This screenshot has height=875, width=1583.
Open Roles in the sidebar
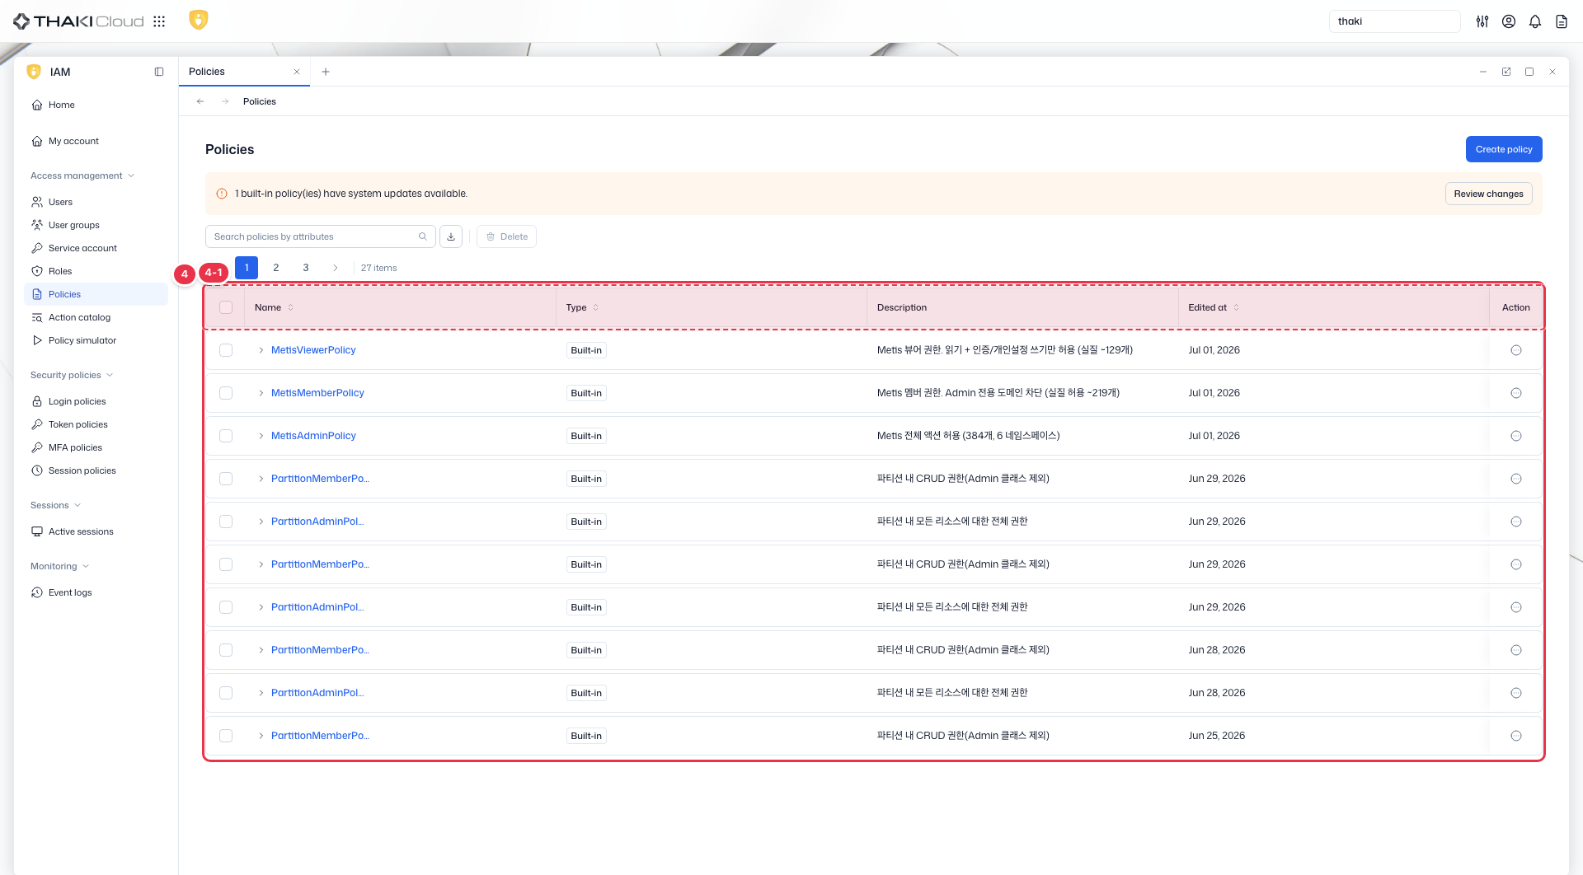(96, 271)
